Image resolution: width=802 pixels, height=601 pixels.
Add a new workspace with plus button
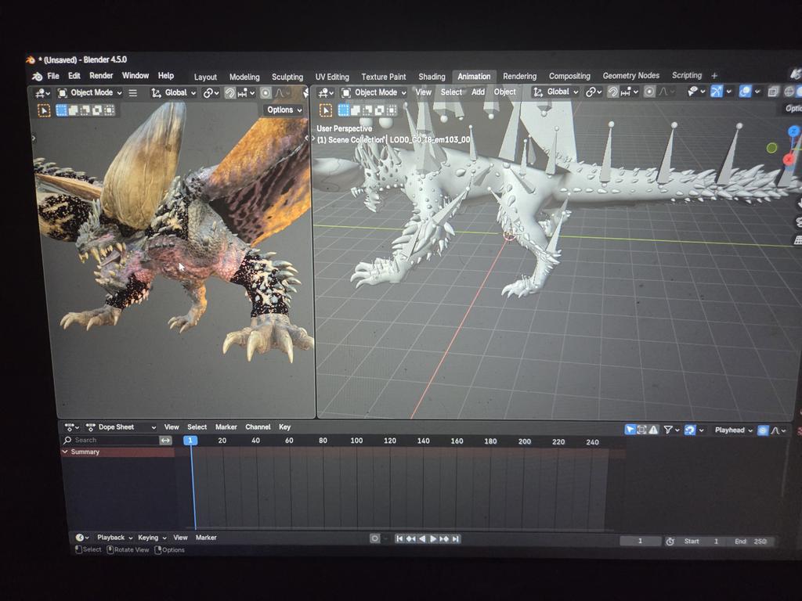tap(714, 76)
